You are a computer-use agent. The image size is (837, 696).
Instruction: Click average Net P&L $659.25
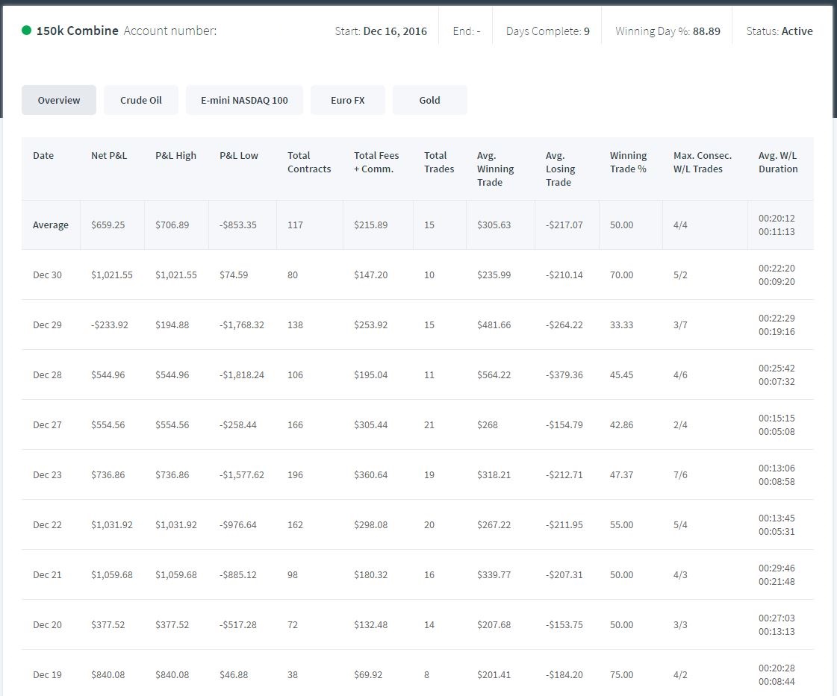coord(108,225)
